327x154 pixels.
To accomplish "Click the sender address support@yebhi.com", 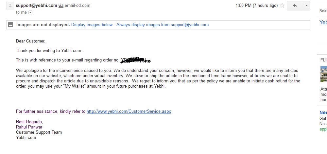I will click(x=36, y=6).
